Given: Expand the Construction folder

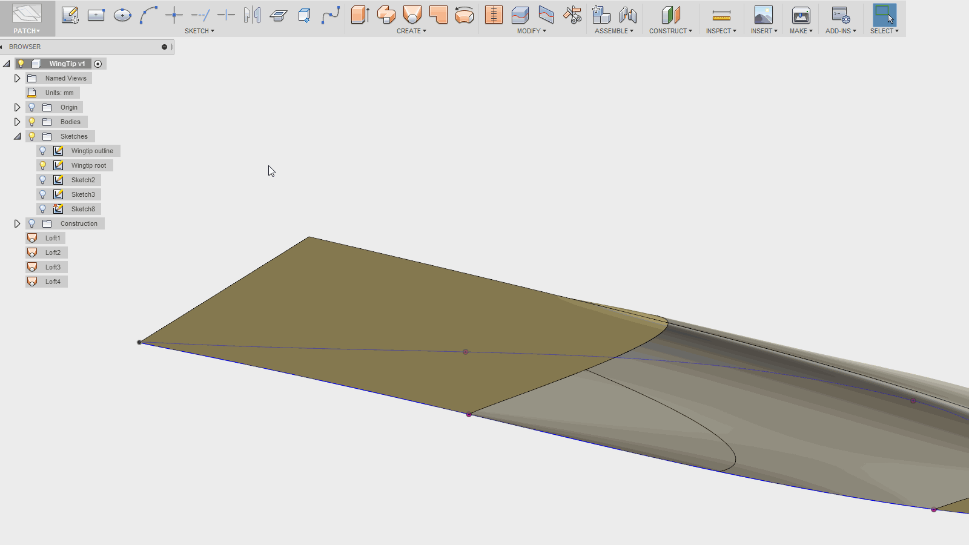Looking at the screenshot, I should [17, 223].
